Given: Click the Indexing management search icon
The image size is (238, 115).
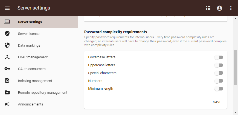Looking at the screenshot, I should 7,81.
